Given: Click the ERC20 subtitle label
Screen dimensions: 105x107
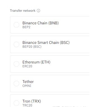Looking at the screenshot, I should coord(27,66).
